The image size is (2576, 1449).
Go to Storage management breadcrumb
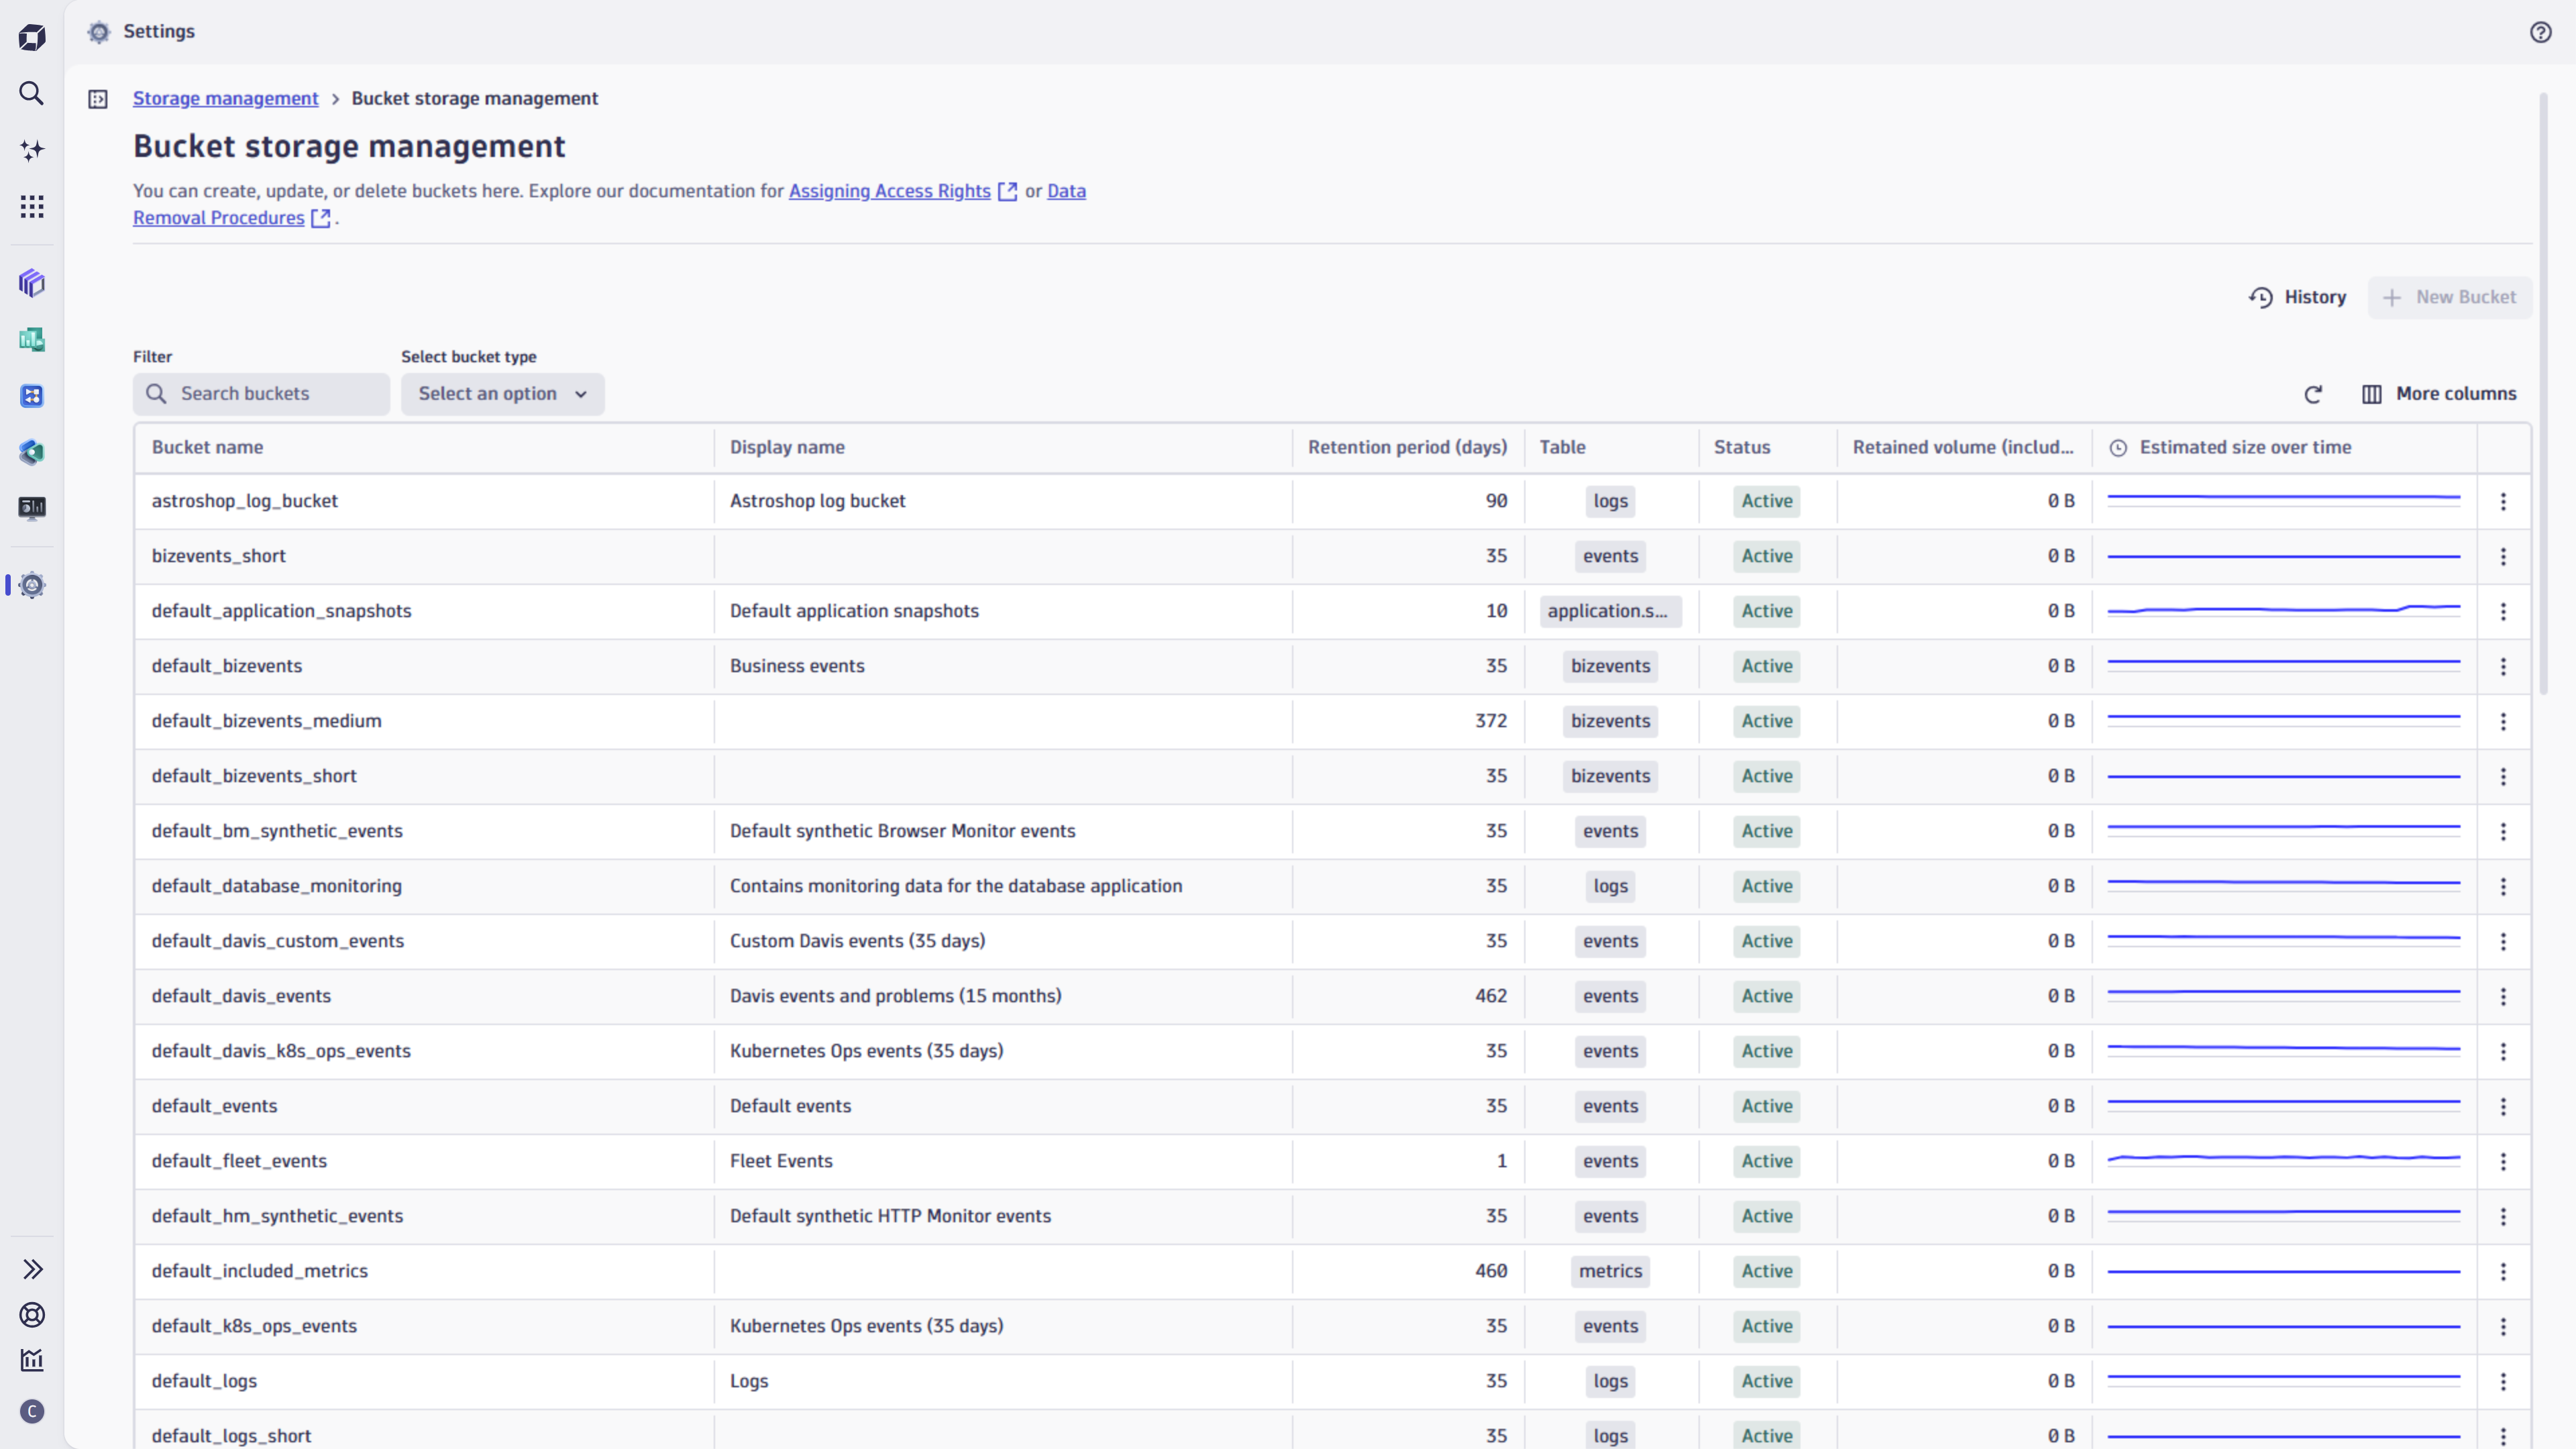click(226, 98)
